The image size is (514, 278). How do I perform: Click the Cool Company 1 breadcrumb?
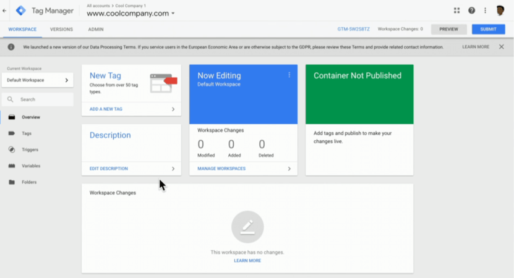click(x=131, y=6)
